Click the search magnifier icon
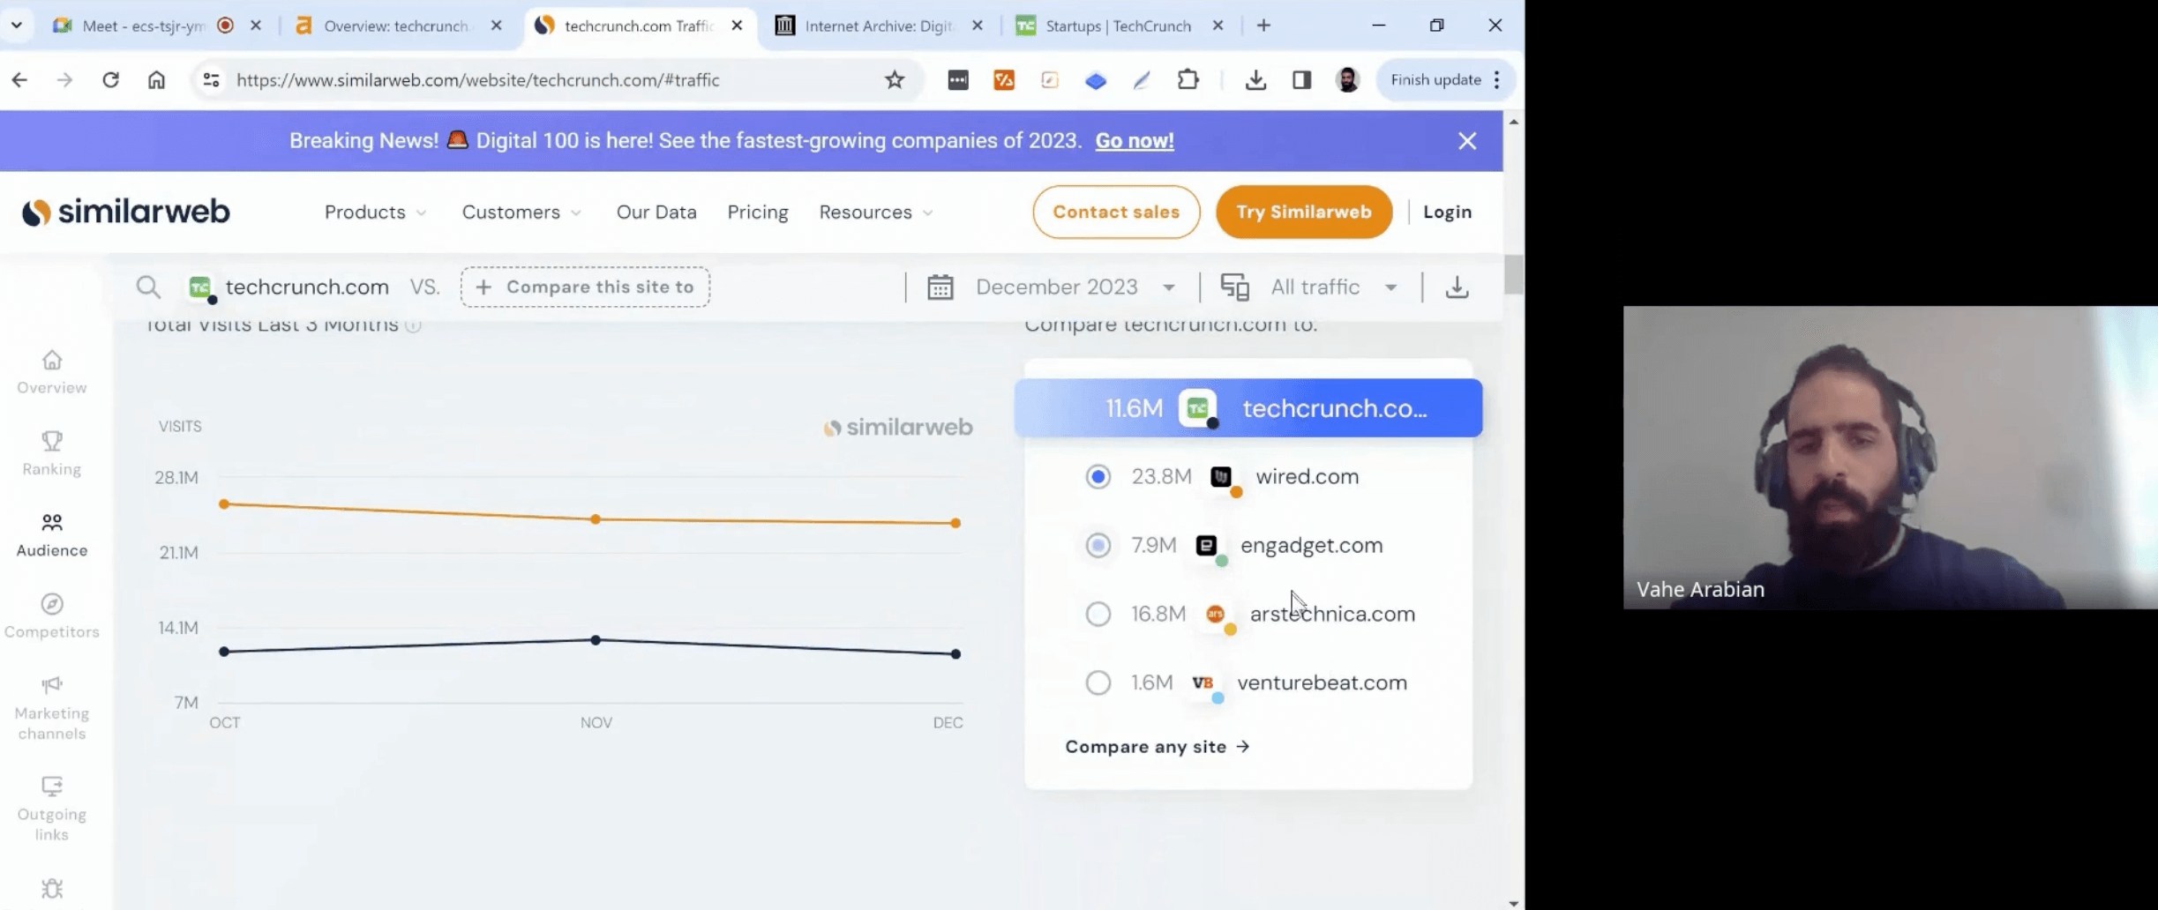The width and height of the screenshot is (2158, 910). [x=148, y=287]
